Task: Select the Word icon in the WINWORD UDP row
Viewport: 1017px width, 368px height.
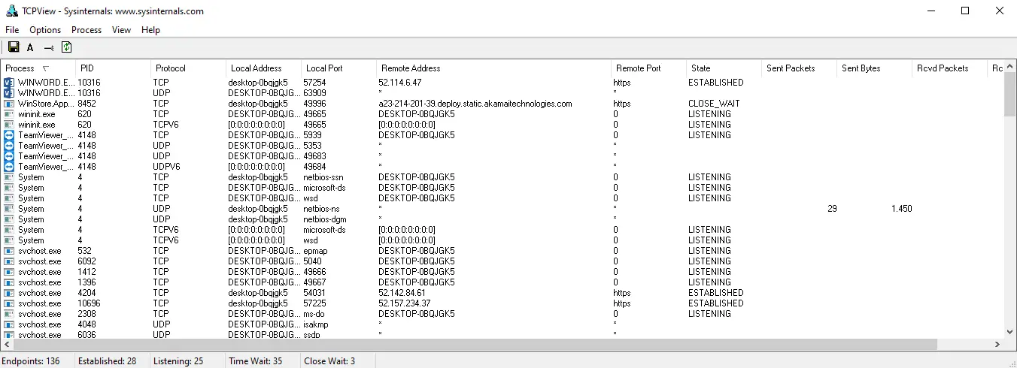Action: click(9, 93)
